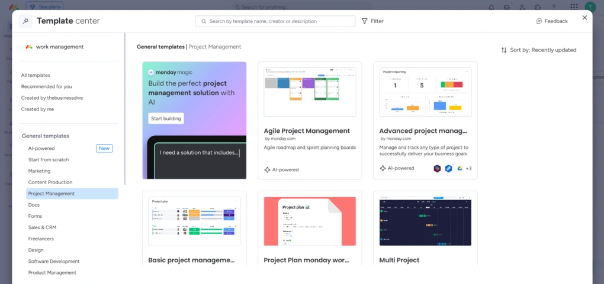The height and width of the screenshot is (284, 604).
Task: Click the sort arrows icon
Action: [504, 50]
